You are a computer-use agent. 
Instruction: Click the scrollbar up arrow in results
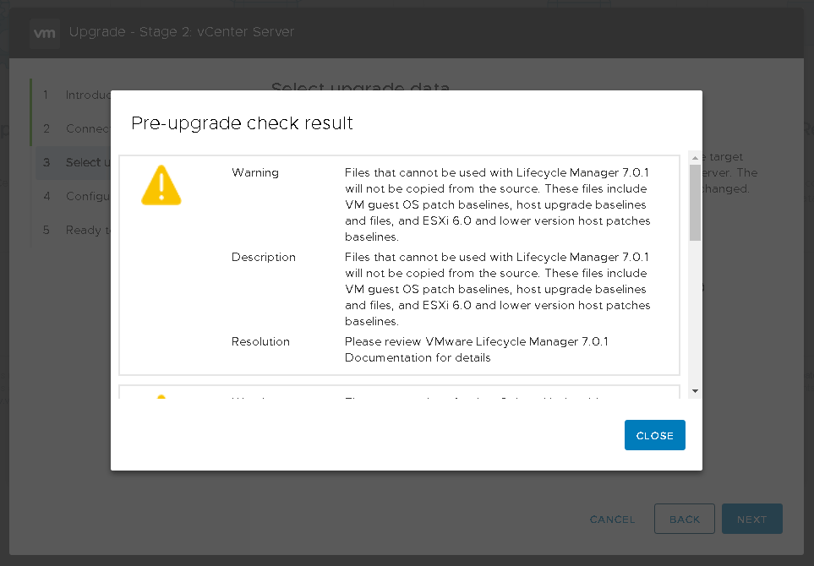695,158
